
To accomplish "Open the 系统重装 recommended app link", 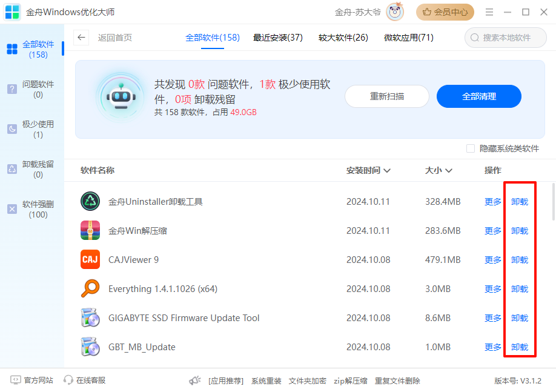I will click(266, 380).
